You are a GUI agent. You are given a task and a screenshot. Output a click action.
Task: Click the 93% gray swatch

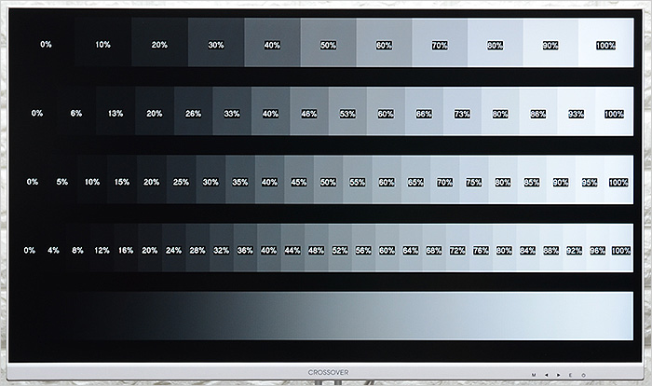coord(576,113)
